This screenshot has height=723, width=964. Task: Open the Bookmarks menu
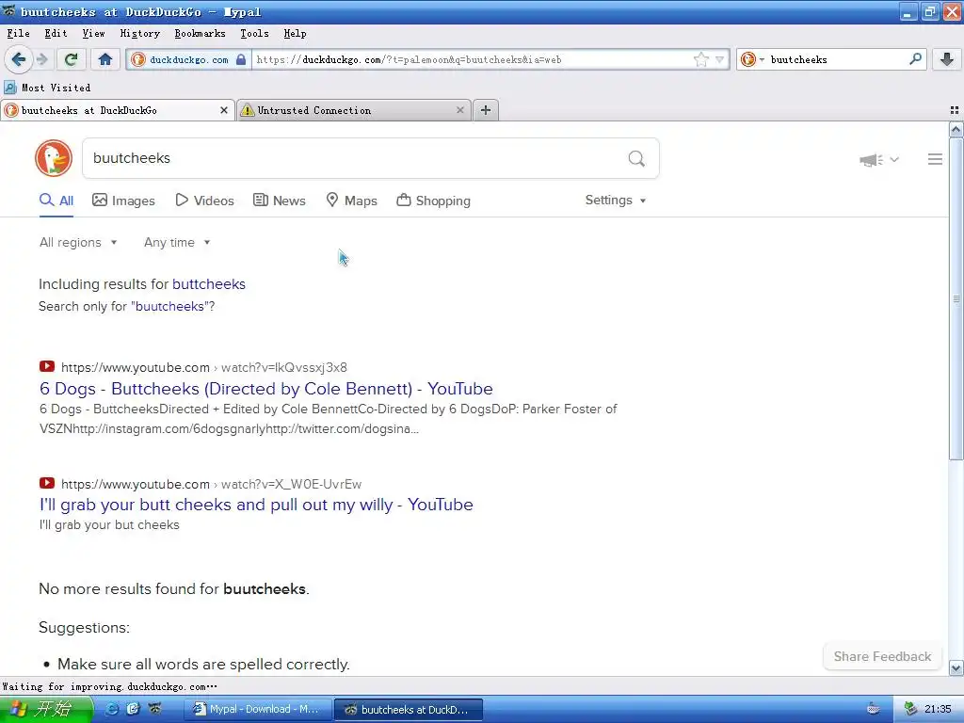pos(200,33)
